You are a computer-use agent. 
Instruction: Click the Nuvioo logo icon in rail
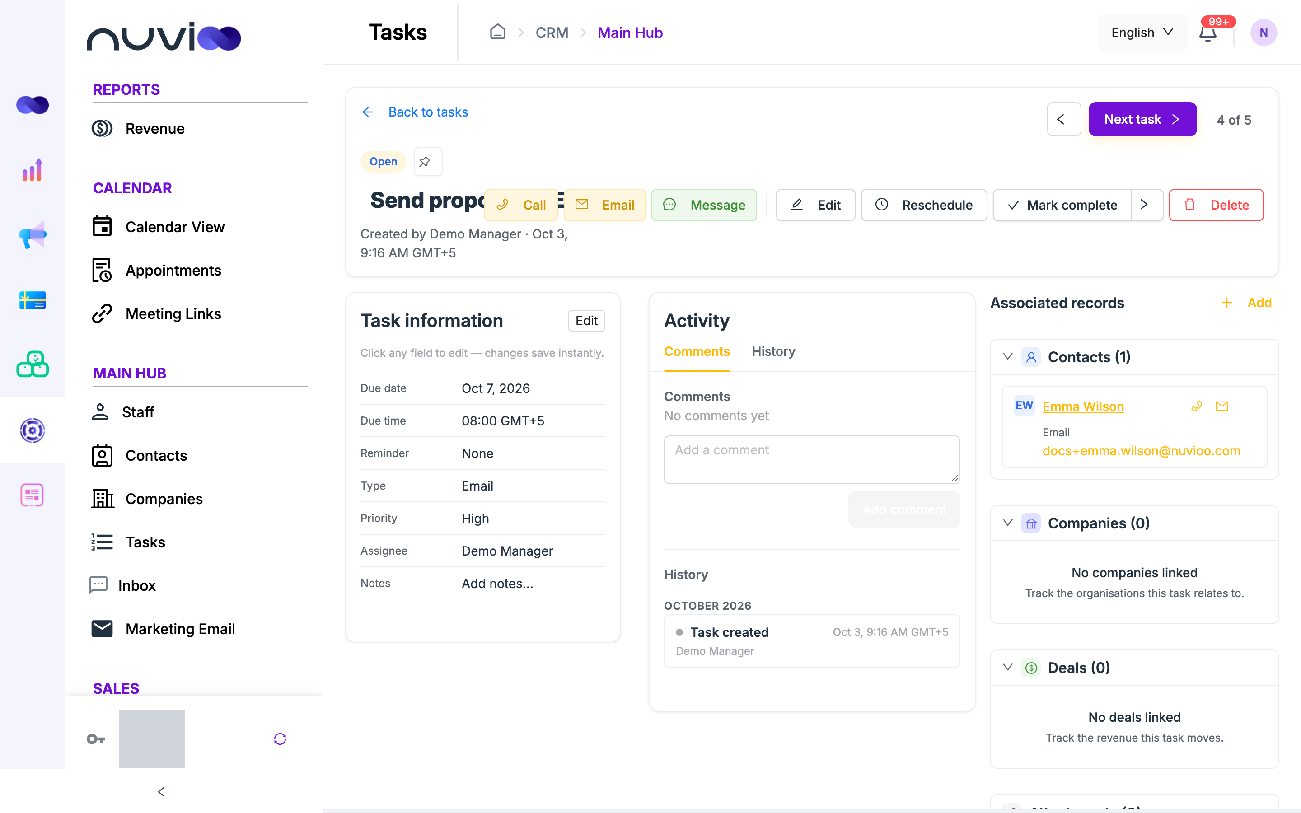(x=32, y=105)
